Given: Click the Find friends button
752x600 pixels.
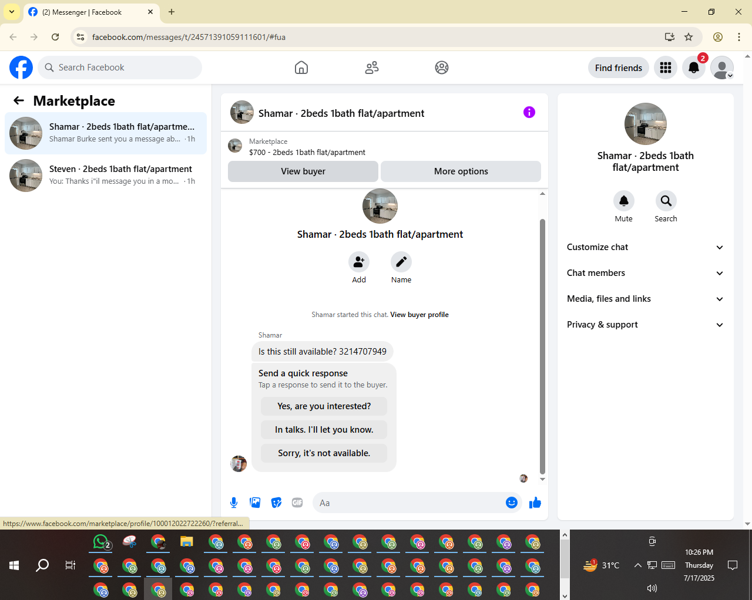Looking at the screenshot, I should (619, 68).
